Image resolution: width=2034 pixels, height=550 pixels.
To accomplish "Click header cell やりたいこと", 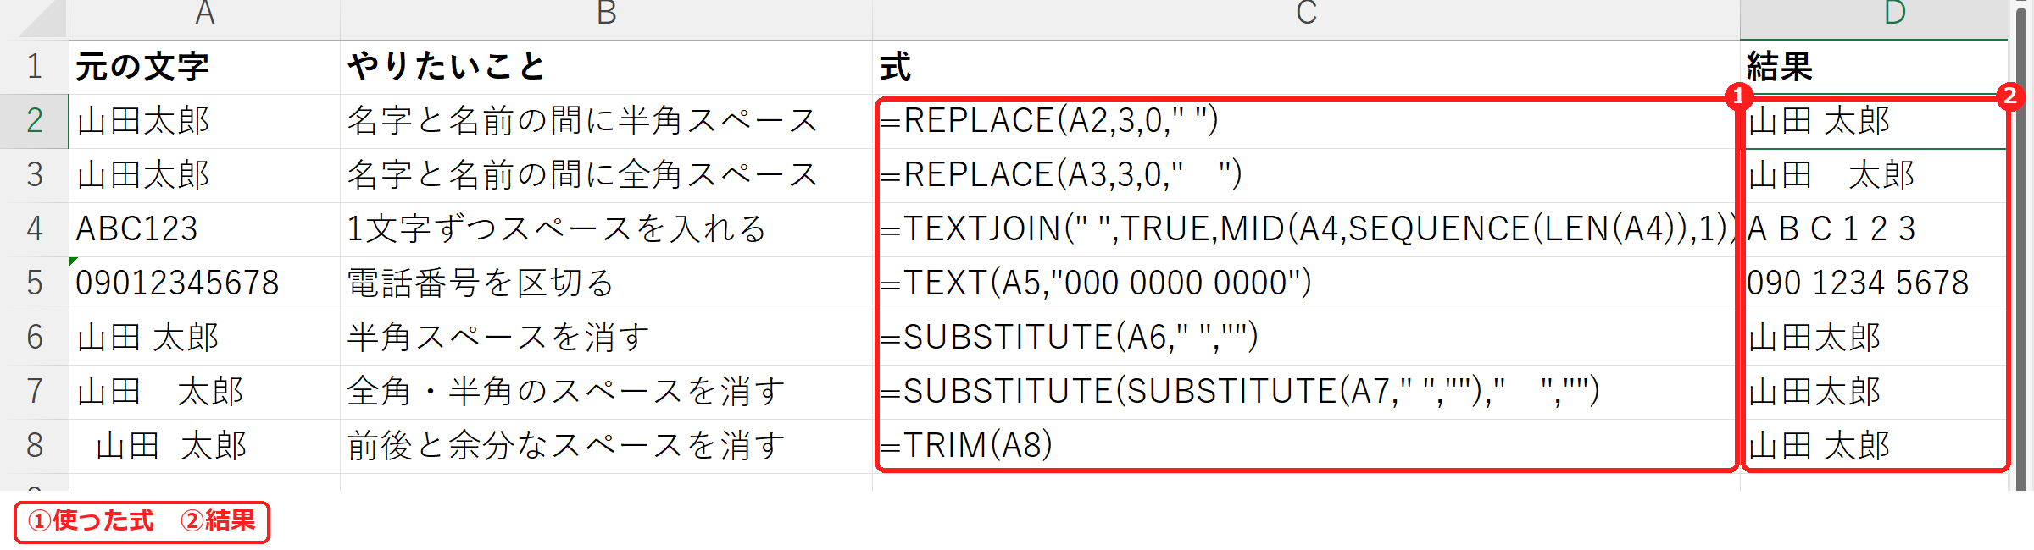I will click(x=606, y=67).
